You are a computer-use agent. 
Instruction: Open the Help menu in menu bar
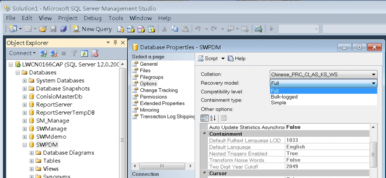164,18
